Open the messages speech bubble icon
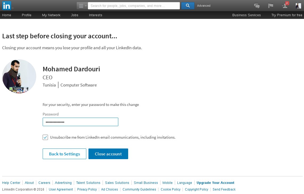 (257, 6)
